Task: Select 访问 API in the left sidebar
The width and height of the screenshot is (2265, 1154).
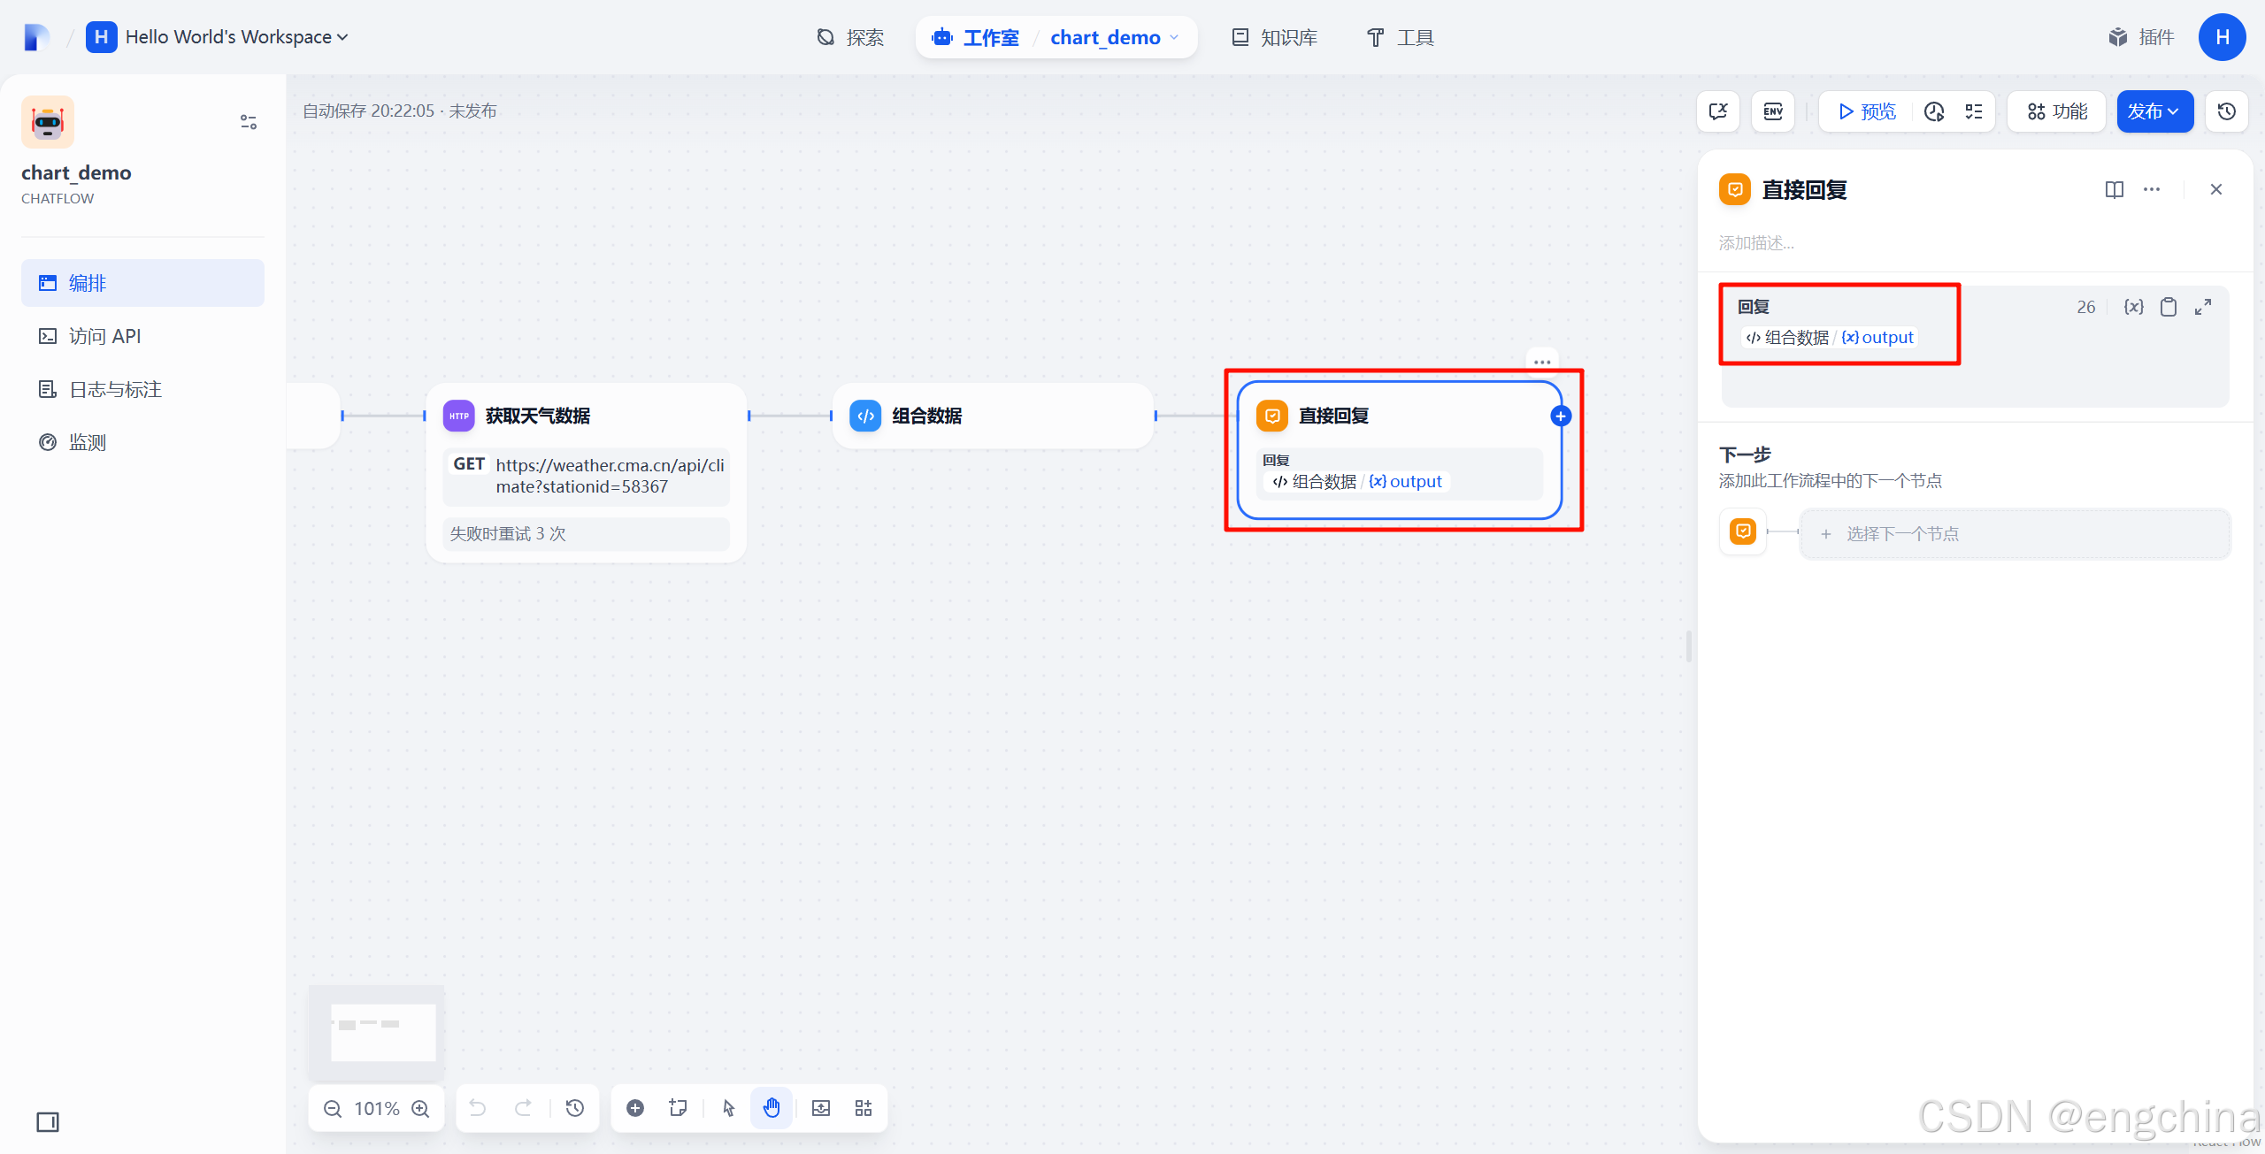Action: tap(104, 336)
